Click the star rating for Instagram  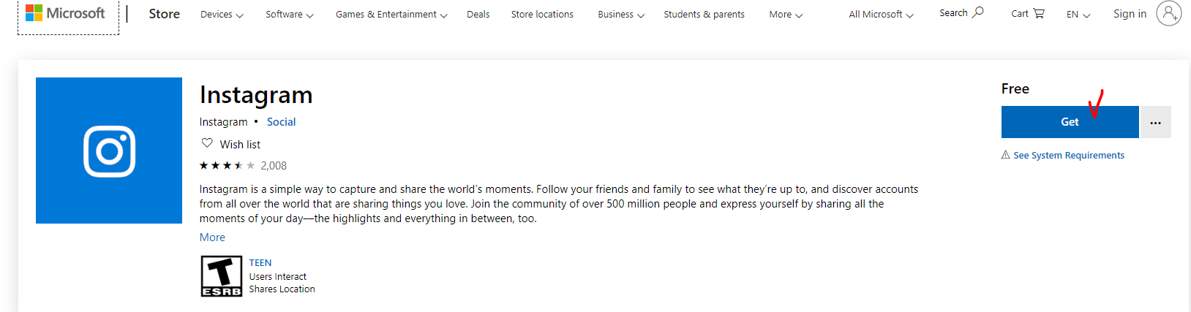227,166
